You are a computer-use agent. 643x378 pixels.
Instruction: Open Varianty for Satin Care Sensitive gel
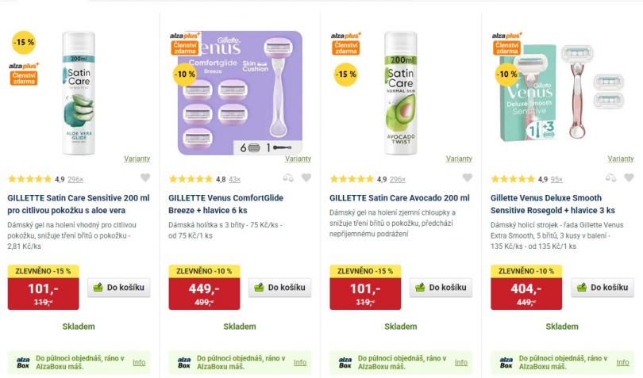[x=137, y=158]
